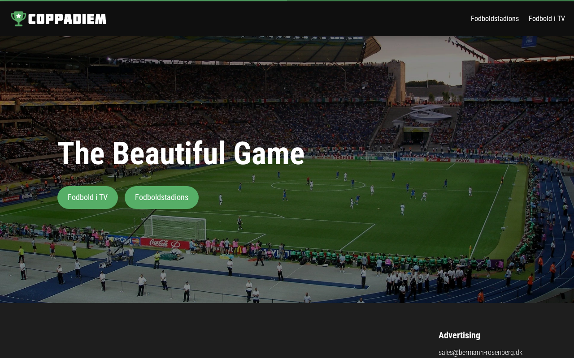574x358 pixels.
Task: Click the goalkeeper near the front goal
Action: pos(239,223)
